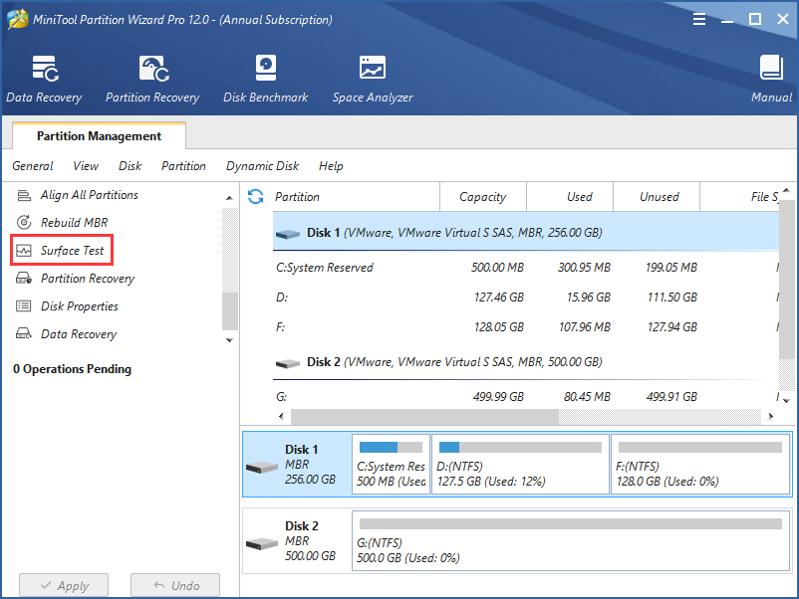Click the Disk Properties icon
This screenshot has height=599, width=799.
[24, 305]
